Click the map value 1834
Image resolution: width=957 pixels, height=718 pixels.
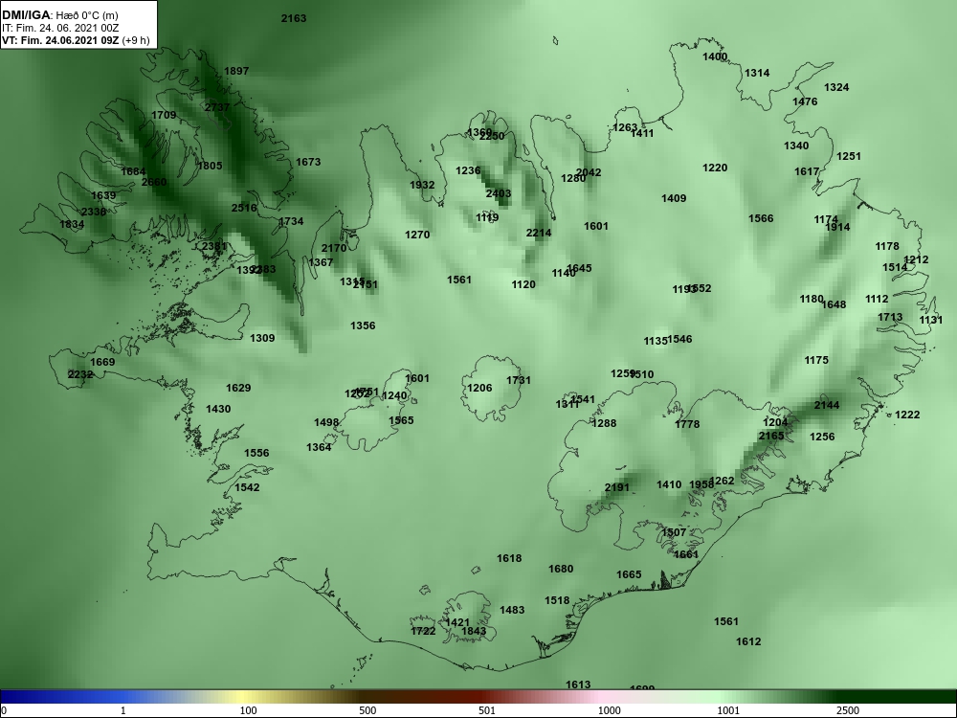click(72, 224)
